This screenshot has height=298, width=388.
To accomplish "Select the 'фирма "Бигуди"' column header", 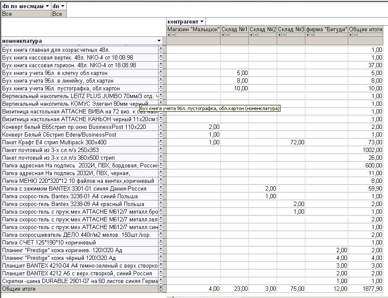I will pos(326,29).
